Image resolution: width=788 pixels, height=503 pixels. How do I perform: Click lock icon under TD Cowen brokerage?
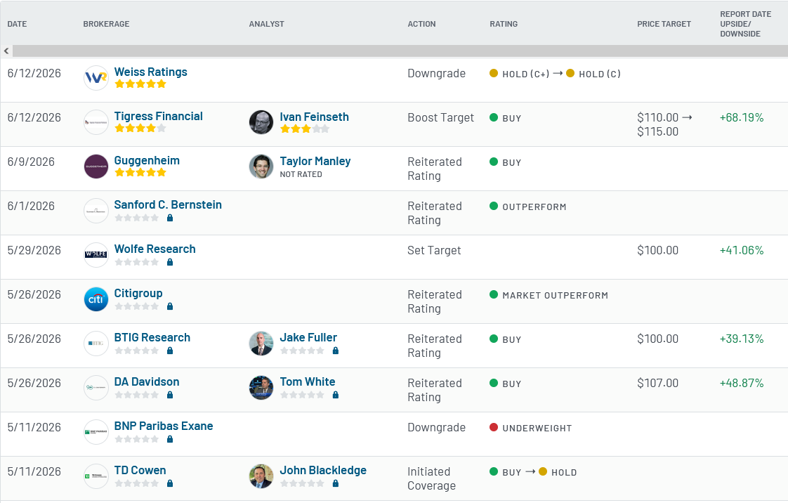[170, 483]
